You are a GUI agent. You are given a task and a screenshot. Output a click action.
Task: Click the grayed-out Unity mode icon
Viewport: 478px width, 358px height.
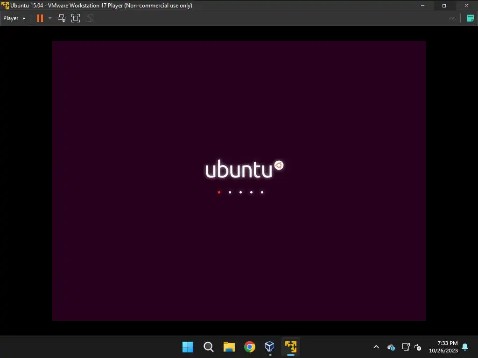click(89, 18)
